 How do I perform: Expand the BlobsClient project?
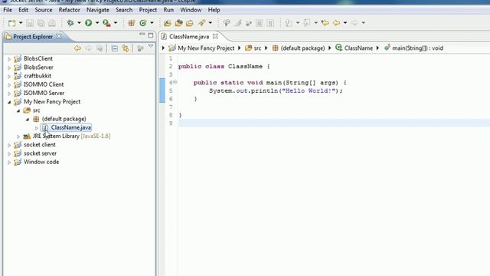tap(9, 59)
